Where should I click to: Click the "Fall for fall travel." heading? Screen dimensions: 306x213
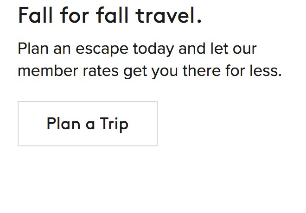tap(110, 16)
